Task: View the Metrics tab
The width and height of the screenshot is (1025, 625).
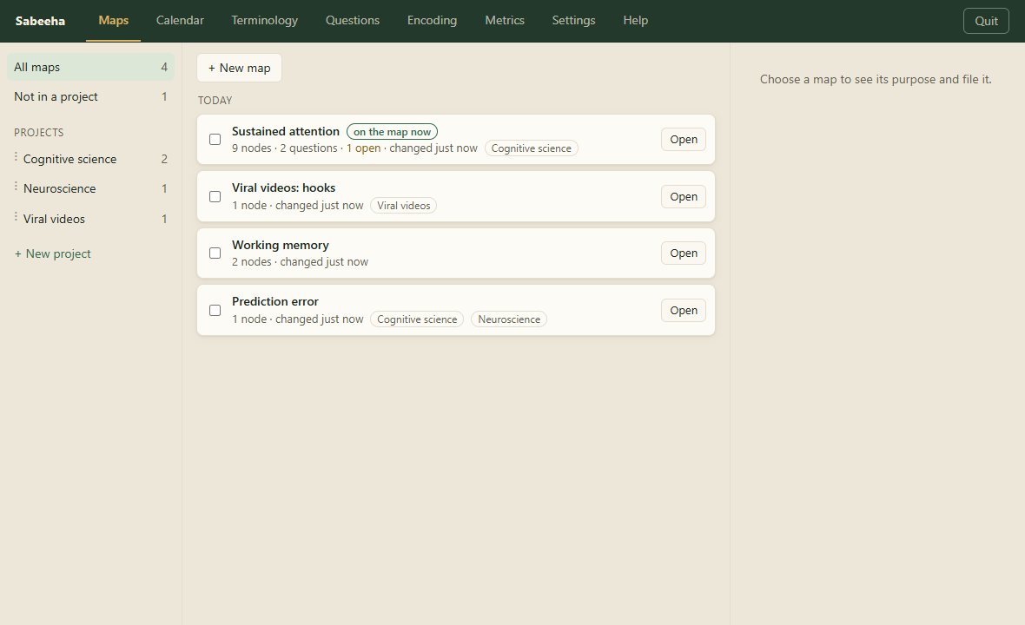Action: pyautogui.click(x=505, y=20)
